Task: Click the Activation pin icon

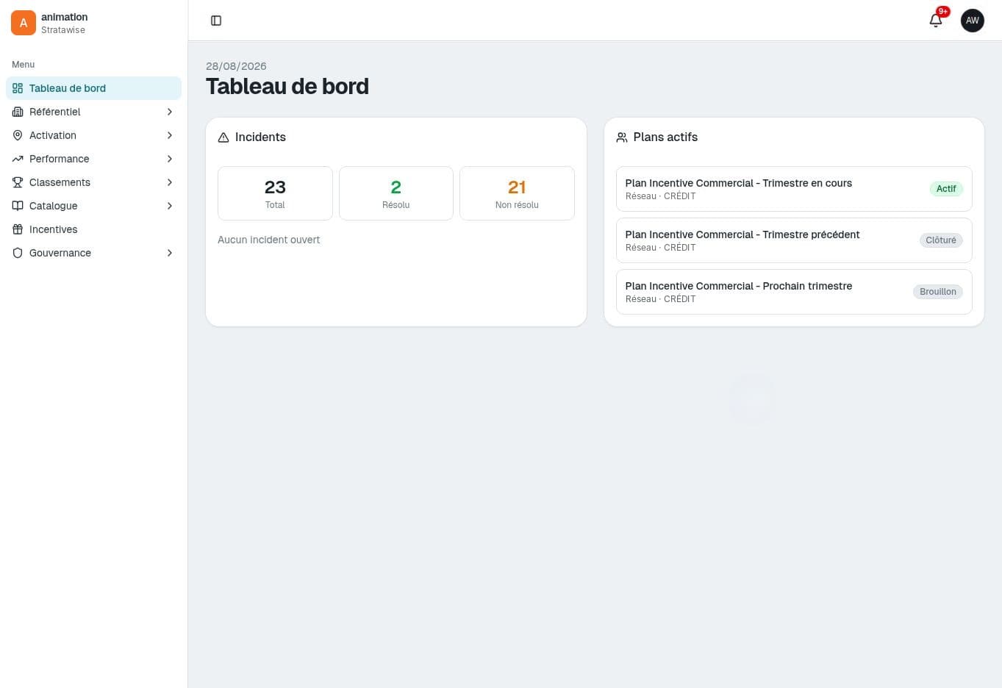Action: click(18, 135)
